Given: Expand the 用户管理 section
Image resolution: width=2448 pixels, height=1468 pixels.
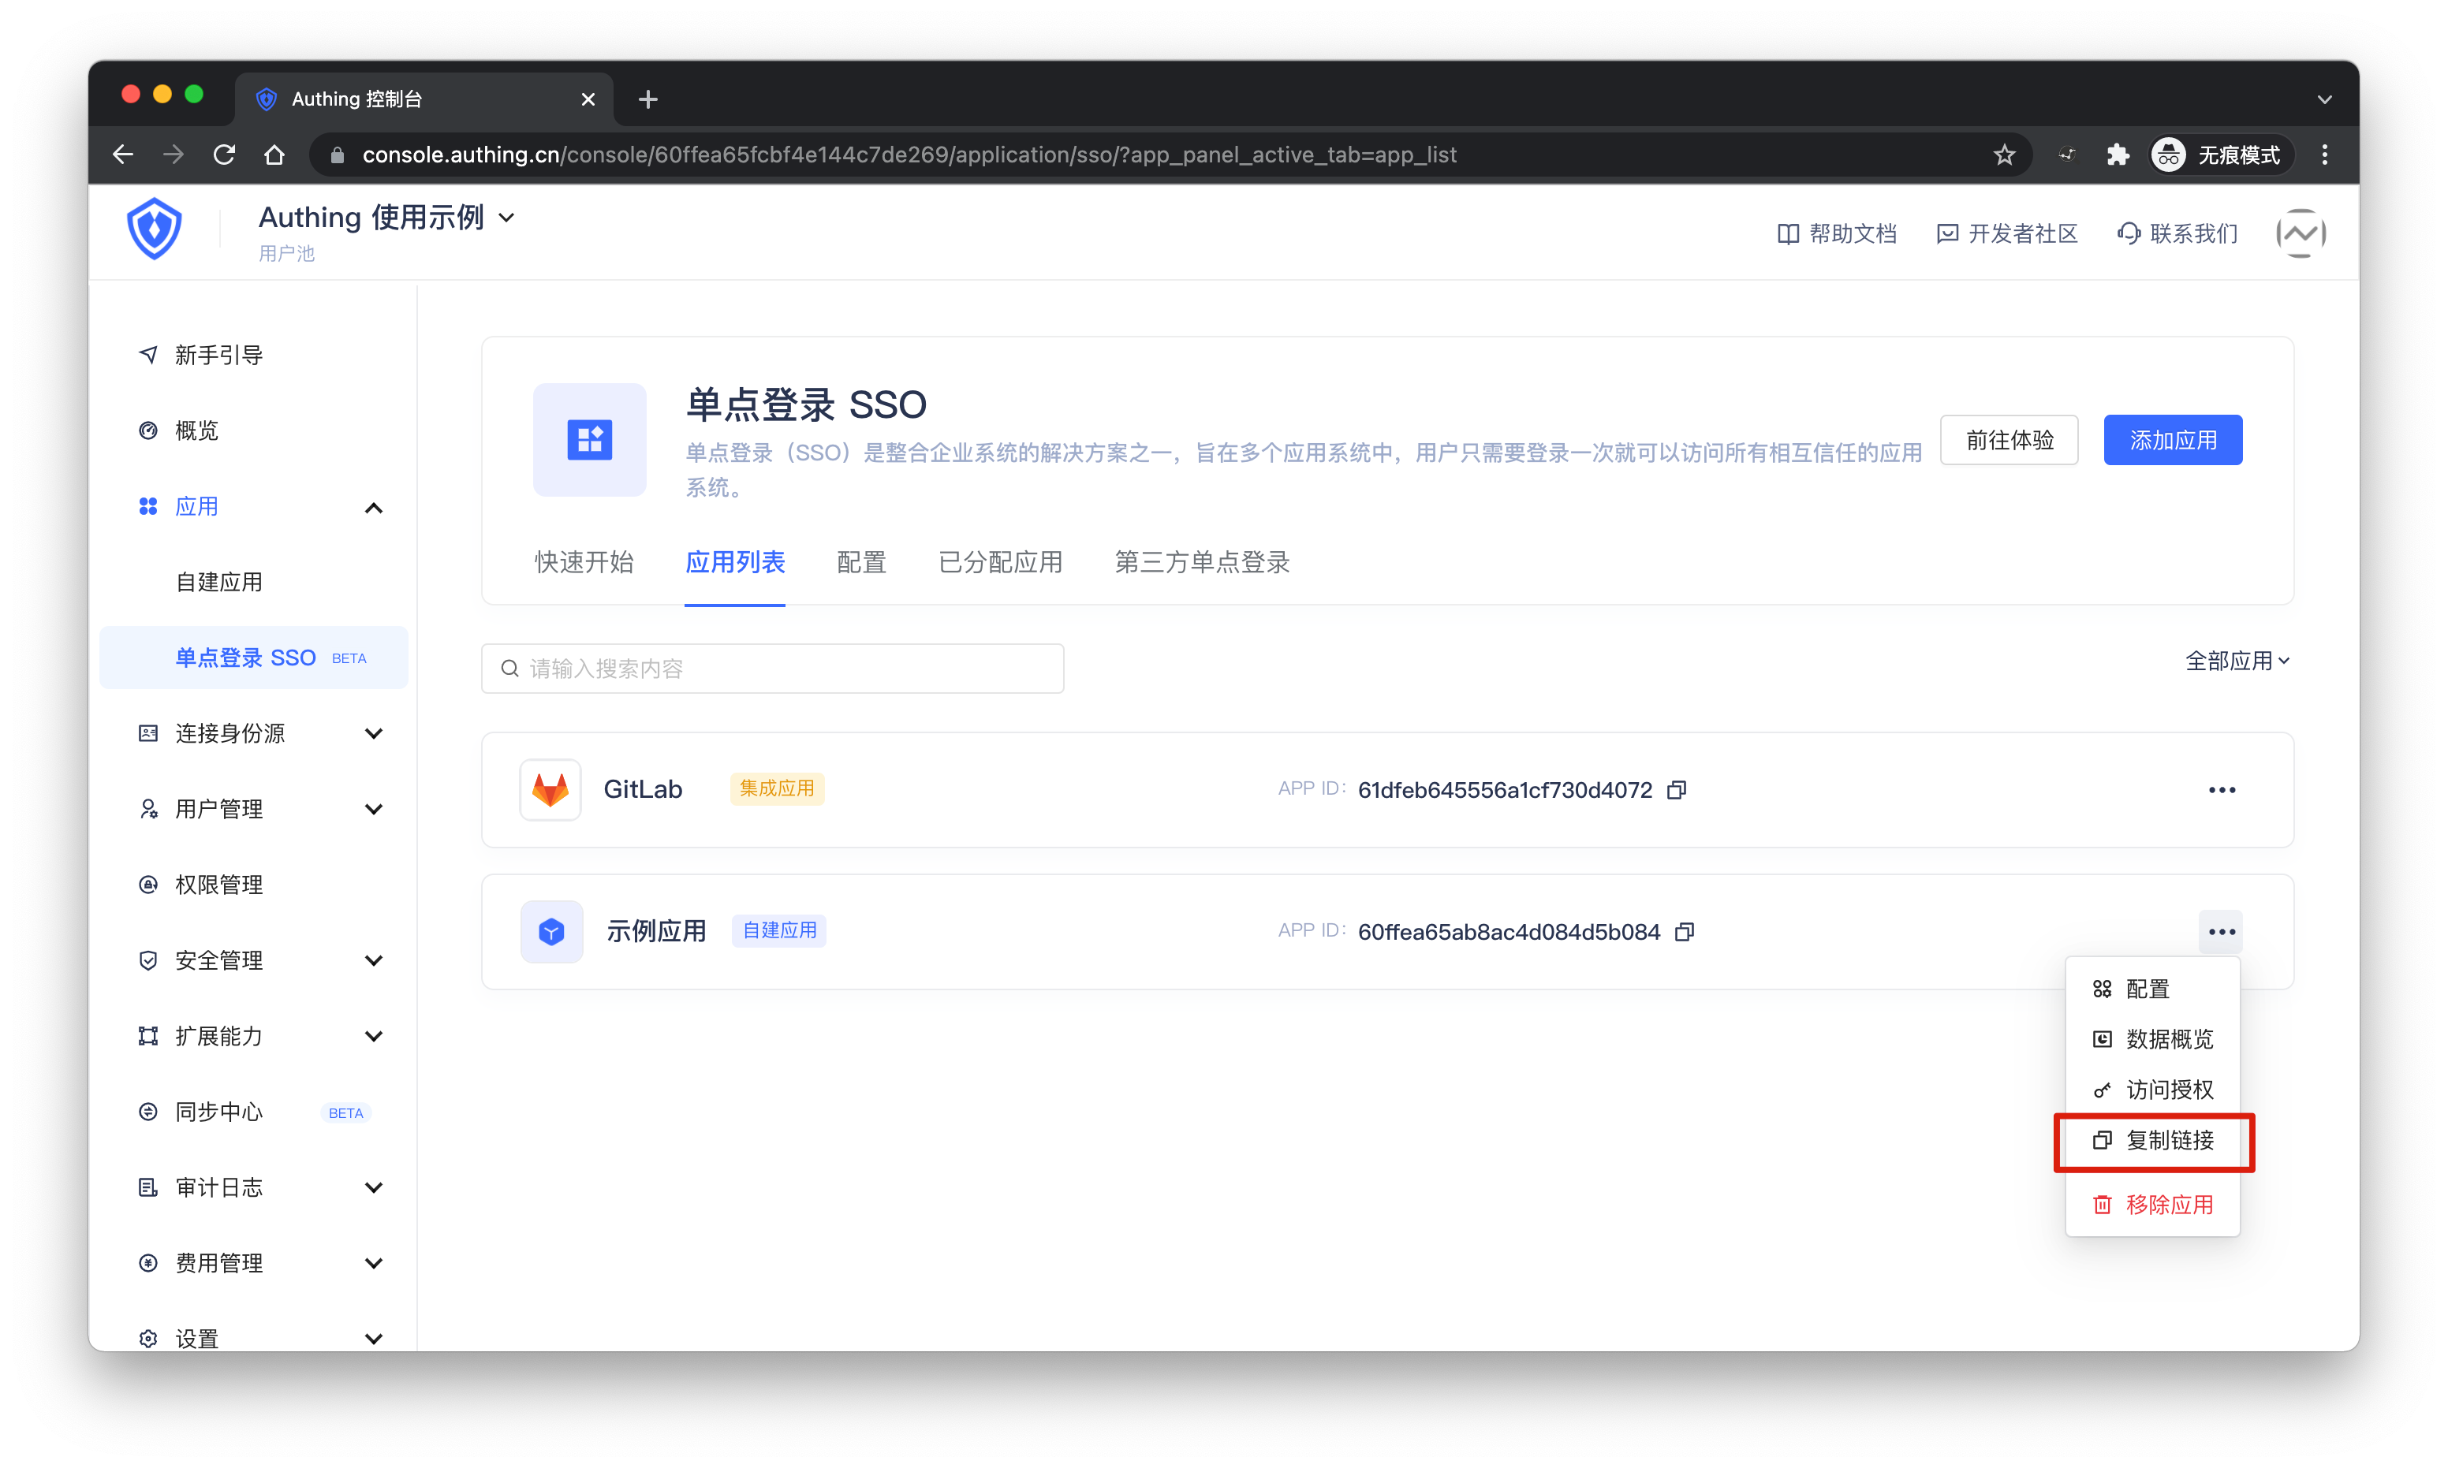Looking at the screenshot, I should (374, 809).
